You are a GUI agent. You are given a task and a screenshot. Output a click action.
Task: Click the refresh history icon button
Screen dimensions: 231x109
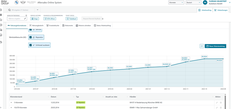pos(202,46)
